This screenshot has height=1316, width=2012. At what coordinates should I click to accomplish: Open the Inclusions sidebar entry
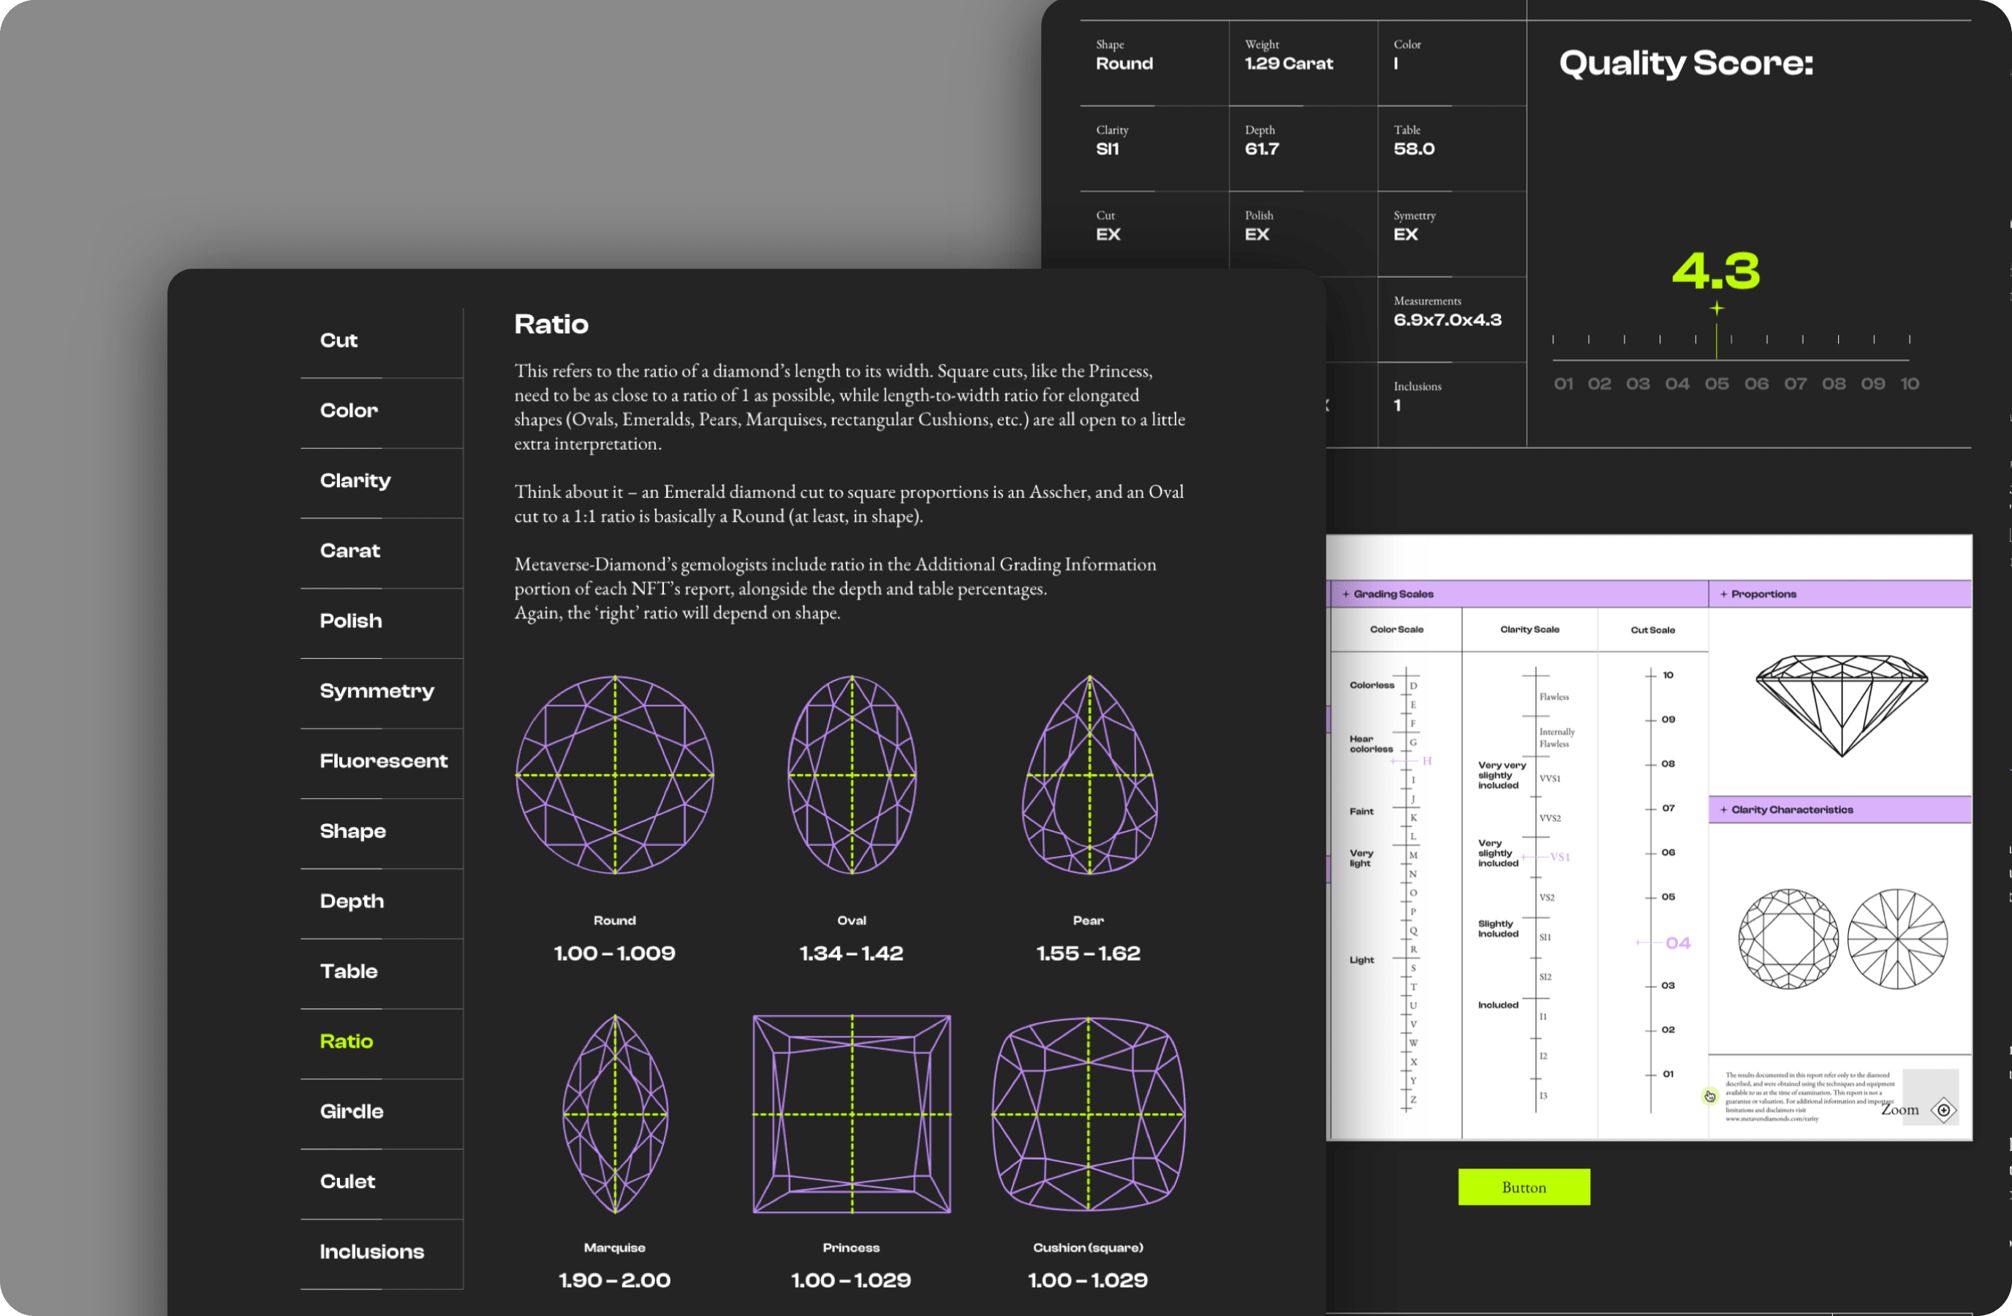click(372, 1252)
